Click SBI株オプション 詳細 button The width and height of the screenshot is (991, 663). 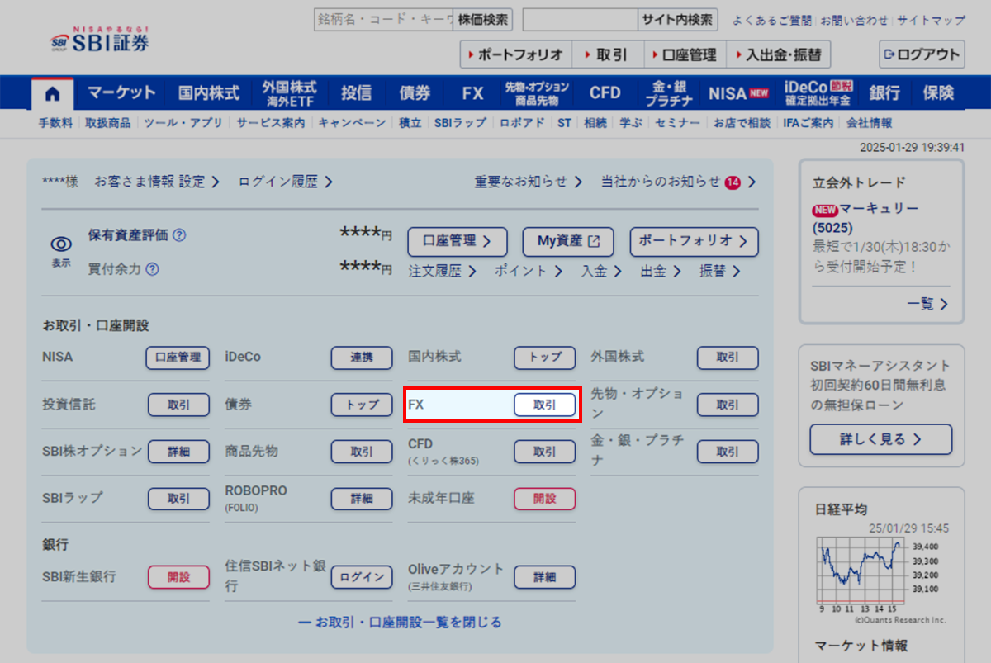pos(178,452)
